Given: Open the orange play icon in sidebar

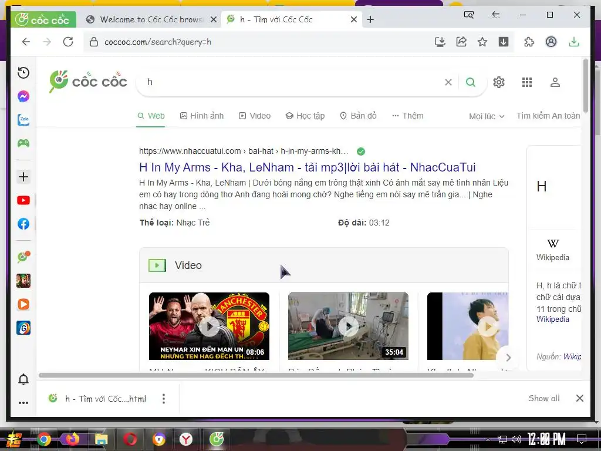Looking at the screenshot, I should coord(23,304).
